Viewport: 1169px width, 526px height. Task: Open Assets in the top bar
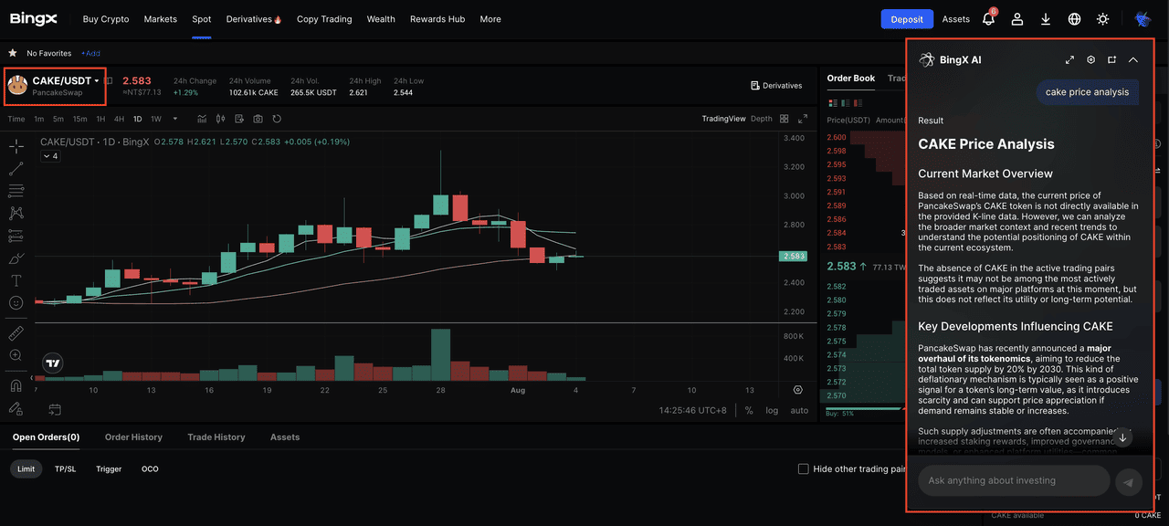point(956,19)
